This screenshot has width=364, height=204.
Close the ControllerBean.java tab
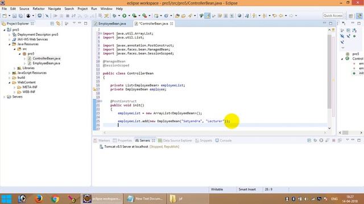[172, 24]
